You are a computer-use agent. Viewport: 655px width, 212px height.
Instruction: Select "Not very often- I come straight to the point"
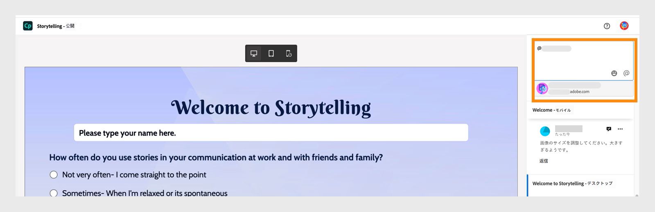(54, 175)
